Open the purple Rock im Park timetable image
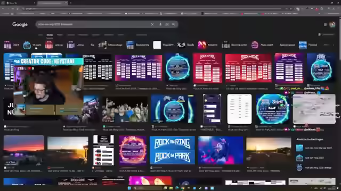341x191 pixels. pos(139,68)
